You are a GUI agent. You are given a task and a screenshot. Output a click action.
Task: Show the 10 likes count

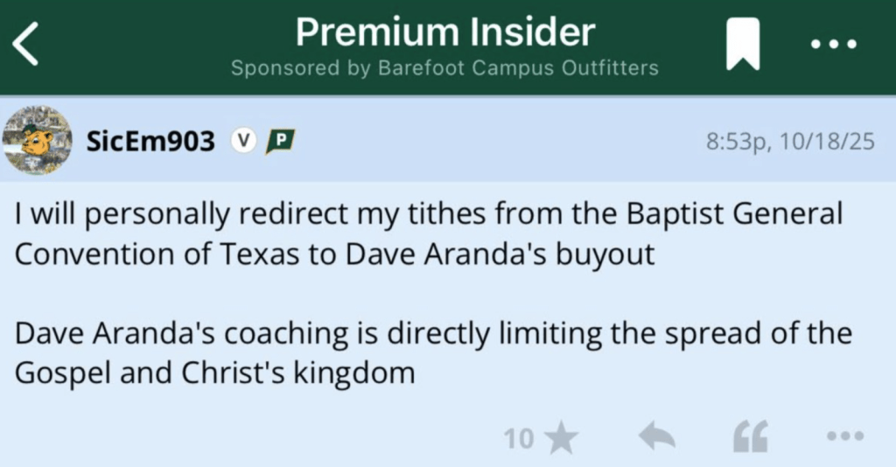pos(518,438)
